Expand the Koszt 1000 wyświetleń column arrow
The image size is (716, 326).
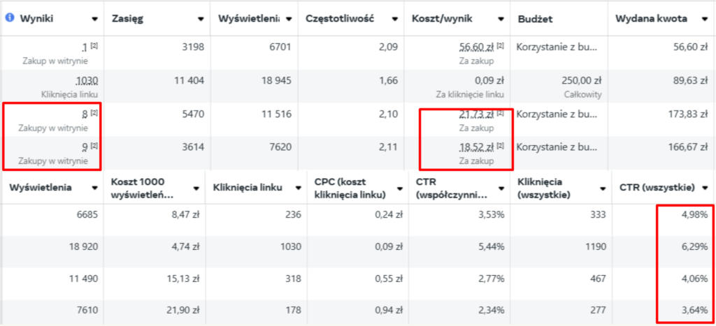(x=196, y=188)
